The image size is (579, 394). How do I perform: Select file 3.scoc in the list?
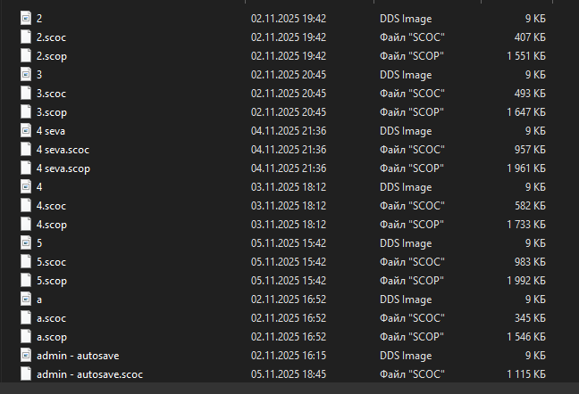click(52, 93)
